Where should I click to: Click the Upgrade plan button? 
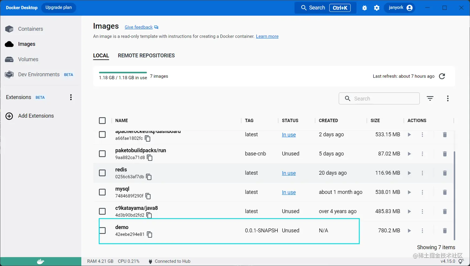pos(59,8)
